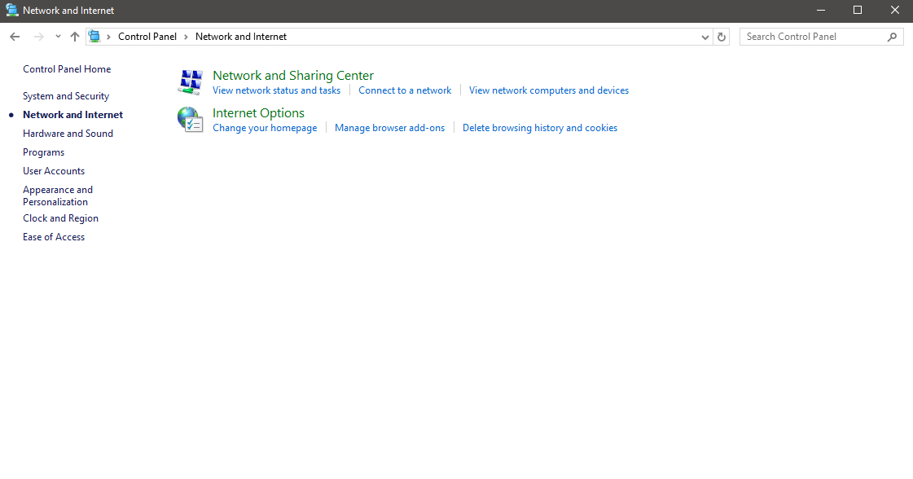Image resolution: width=913 pixels, height=479 pixels.
Task: Open Manage browser add-ons
Action: coord(389,128)
